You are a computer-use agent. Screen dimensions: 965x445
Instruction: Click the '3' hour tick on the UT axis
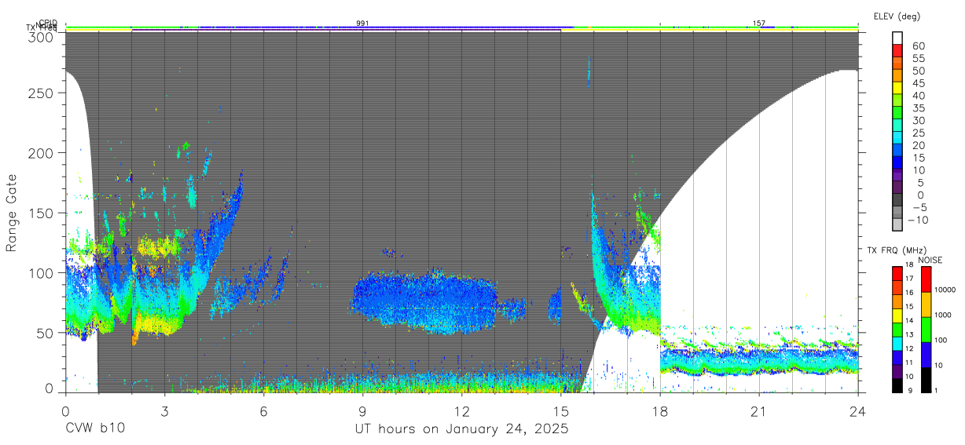click(164, 410)
